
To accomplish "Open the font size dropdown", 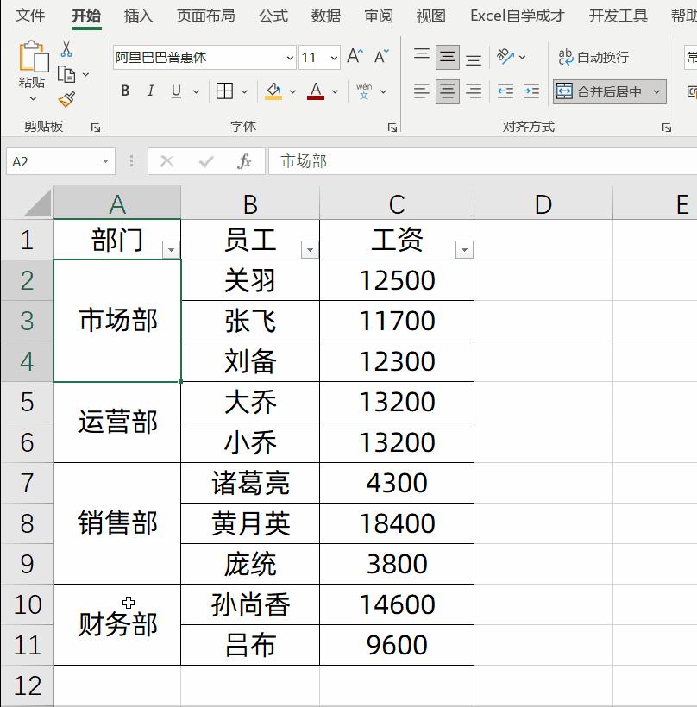I will click(334, 57).
